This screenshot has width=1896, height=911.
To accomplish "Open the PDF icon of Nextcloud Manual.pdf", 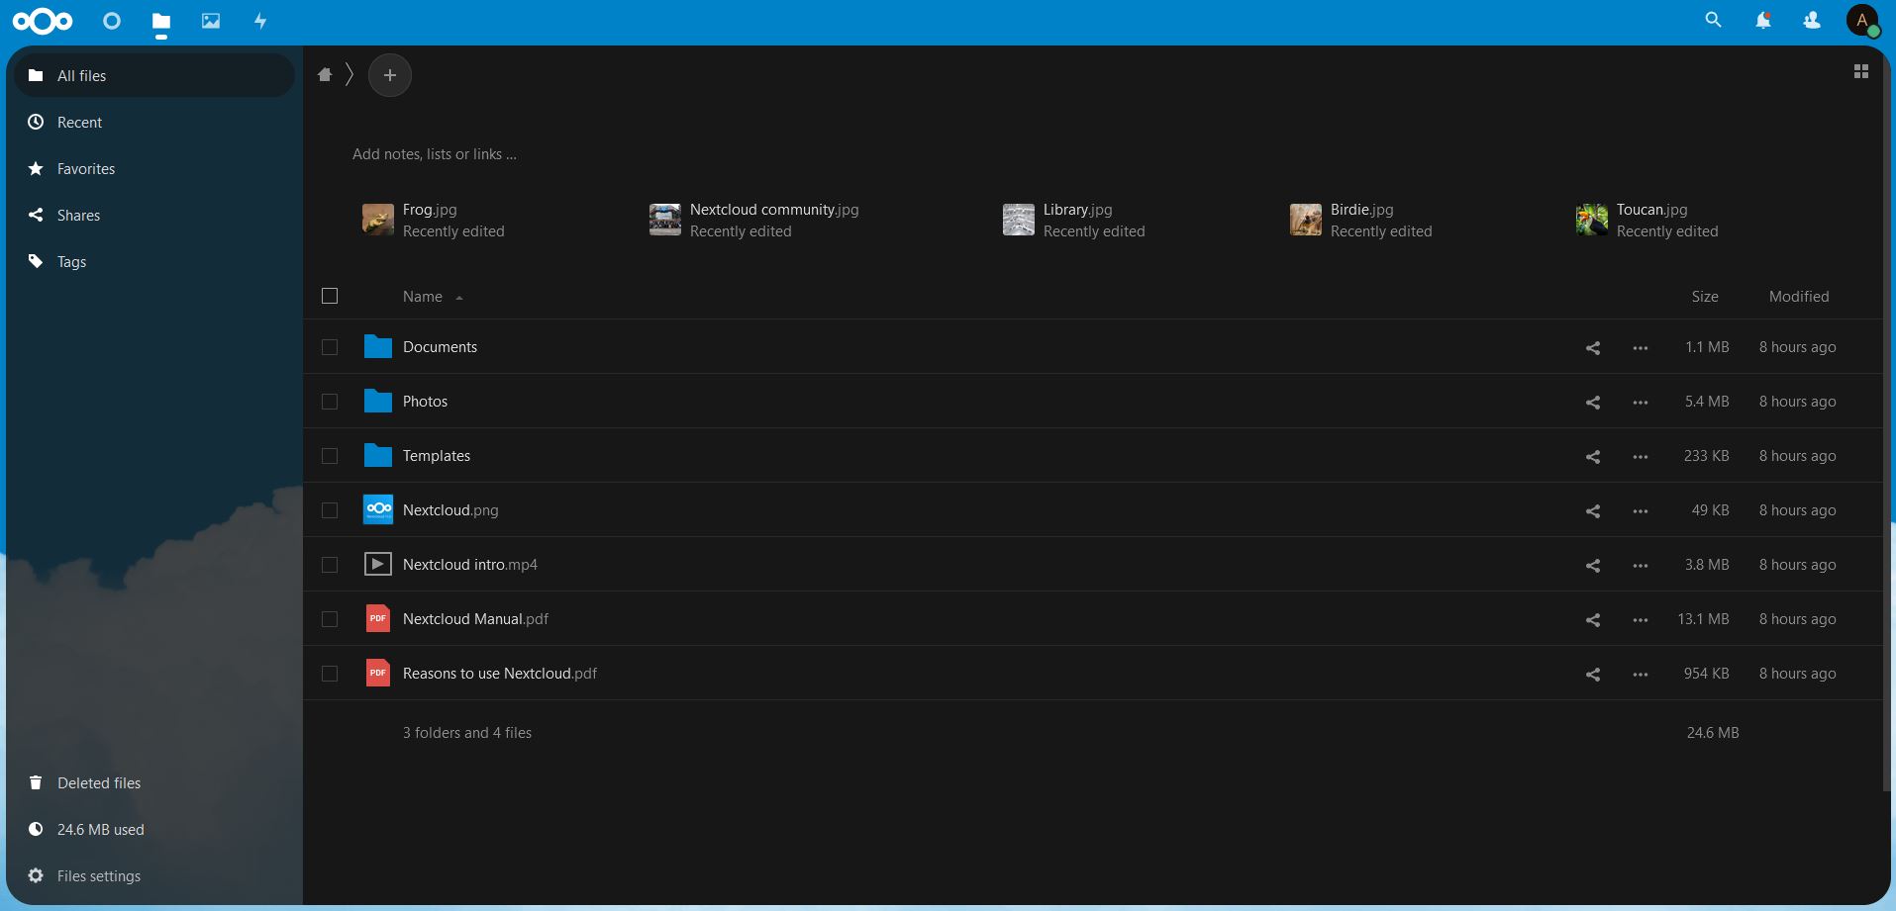I will pos(378,618).
